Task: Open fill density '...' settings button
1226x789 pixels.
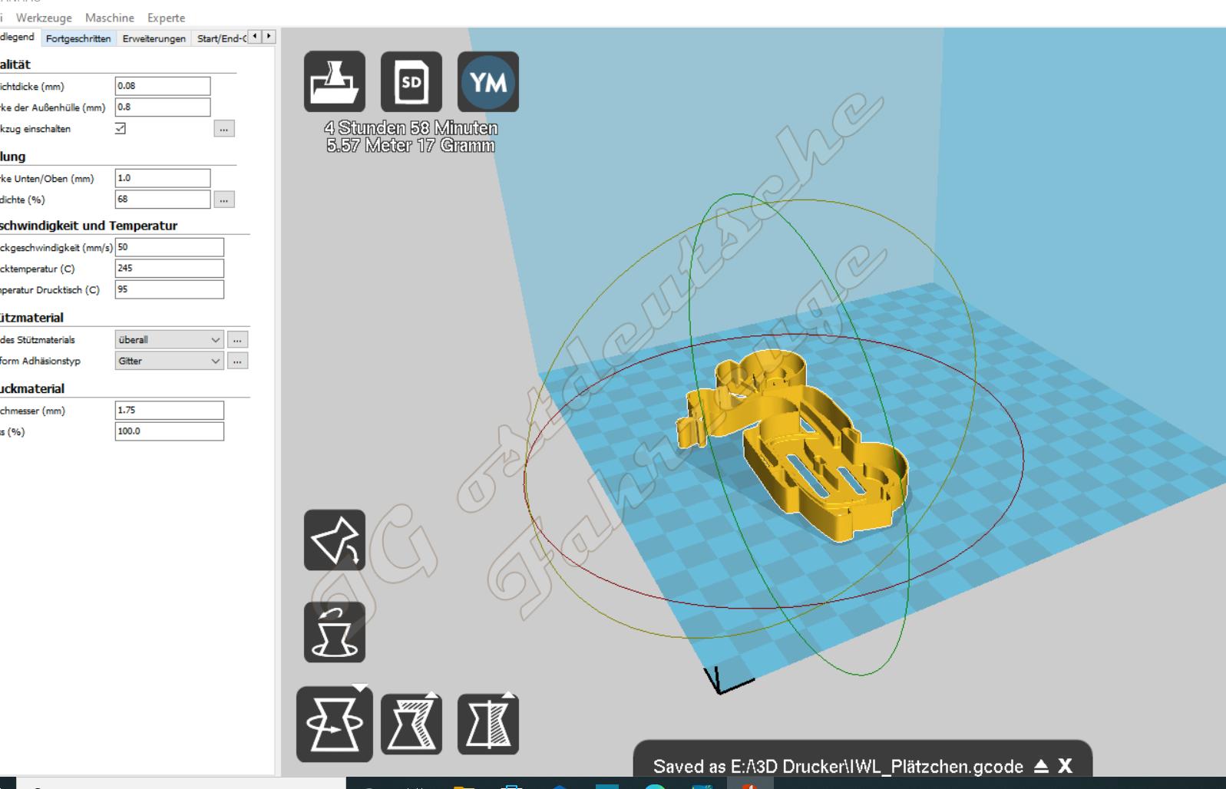Action: click(223, 200)
